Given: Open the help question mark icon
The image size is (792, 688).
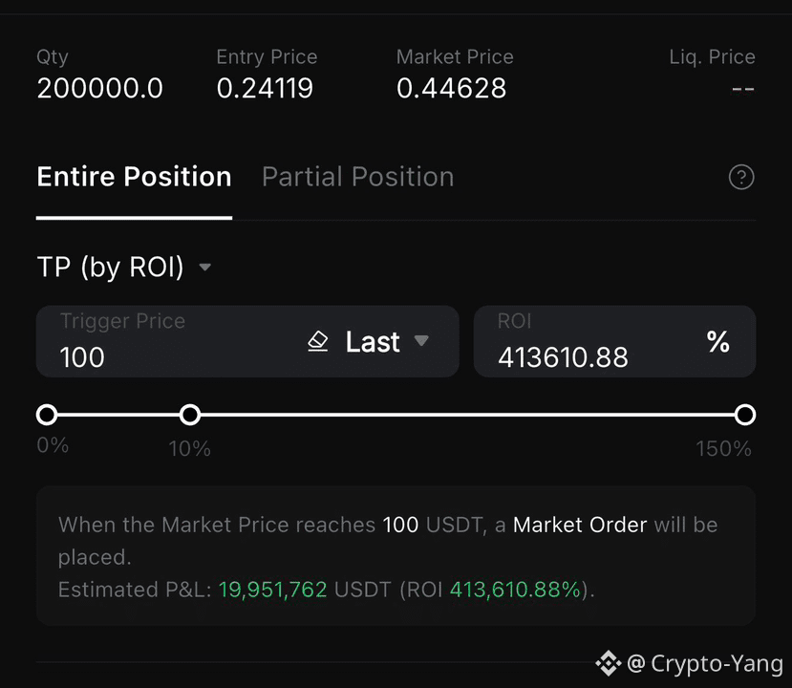Looking at the screenshot, I should point(741,178).
